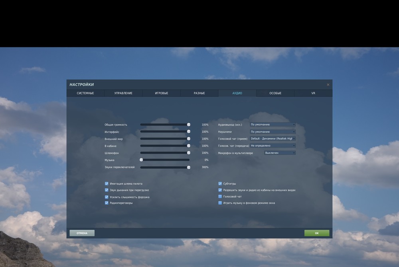The height and width of the screenshot is (267, 399).
Task: Click the Музыка slider handle
Action: [141, 160]
